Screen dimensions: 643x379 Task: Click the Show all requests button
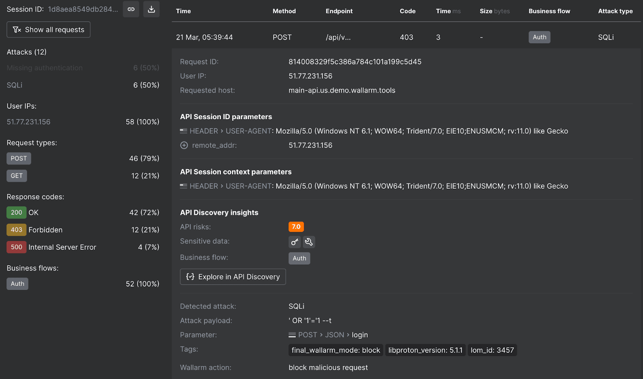click(49, 30)
